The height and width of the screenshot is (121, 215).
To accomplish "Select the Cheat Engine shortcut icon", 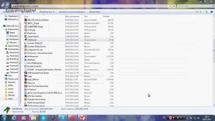I will click(26, 36).
